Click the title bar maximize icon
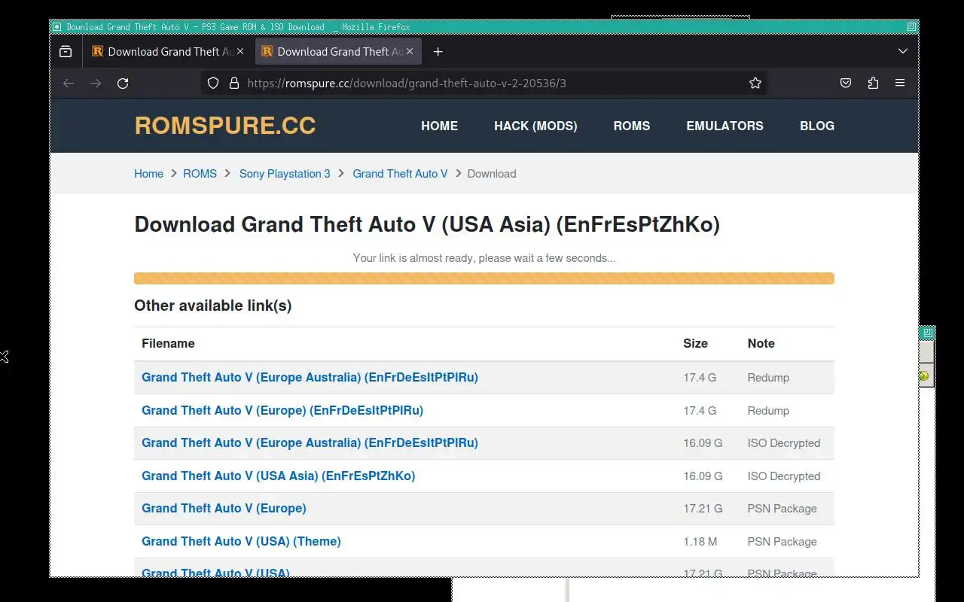The image size is (964, 602). pos(912,27)
